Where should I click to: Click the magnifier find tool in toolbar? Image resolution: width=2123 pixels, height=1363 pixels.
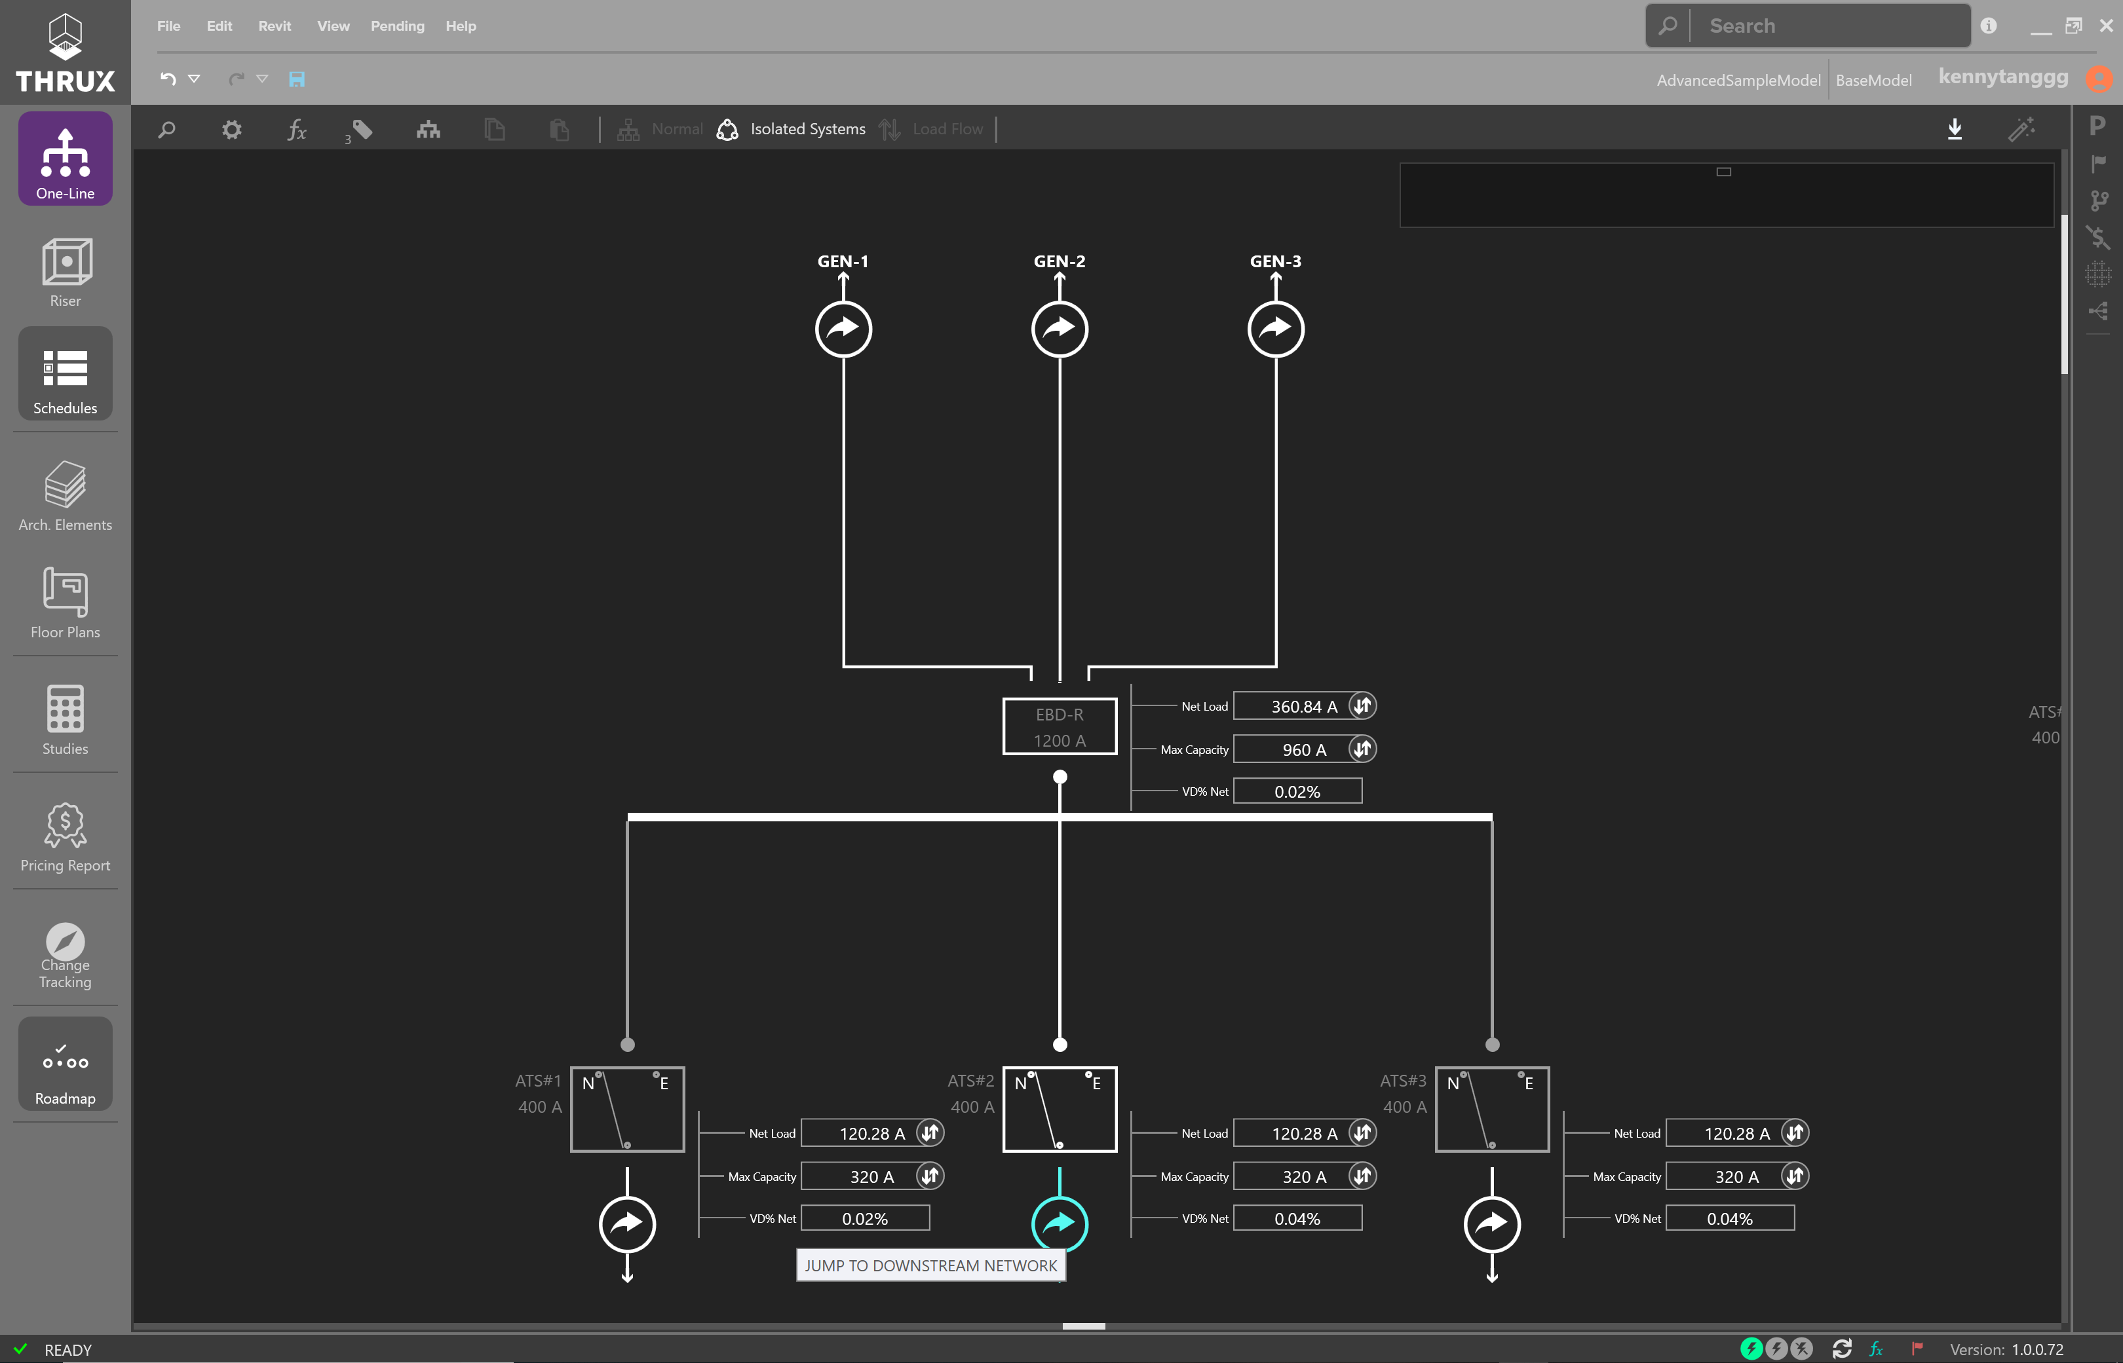(166, 129)
